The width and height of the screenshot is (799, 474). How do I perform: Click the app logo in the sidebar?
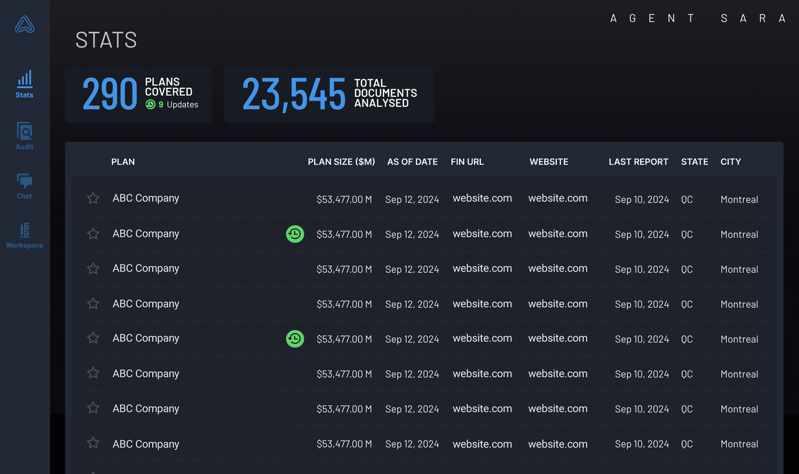[24, 24]
